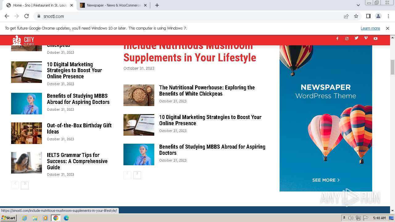The image size is (395, 222).
Task: Switch to the Home - Sno restaurant tab
Action: click(x=40, y=5)
